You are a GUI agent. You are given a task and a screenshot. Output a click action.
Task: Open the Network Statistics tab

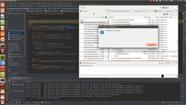[137, 11]
